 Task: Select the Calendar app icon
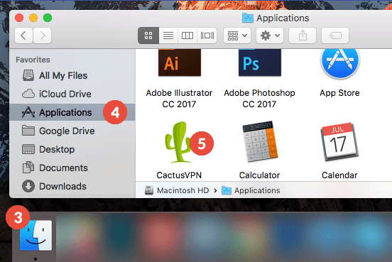(339, 142)
